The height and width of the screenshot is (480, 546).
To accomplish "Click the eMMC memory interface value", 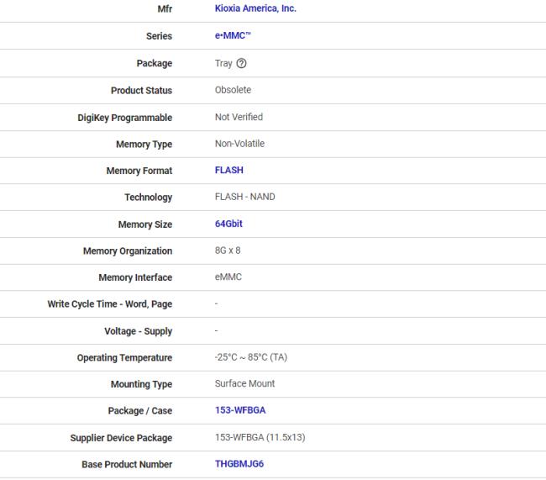I will [228, 277].
